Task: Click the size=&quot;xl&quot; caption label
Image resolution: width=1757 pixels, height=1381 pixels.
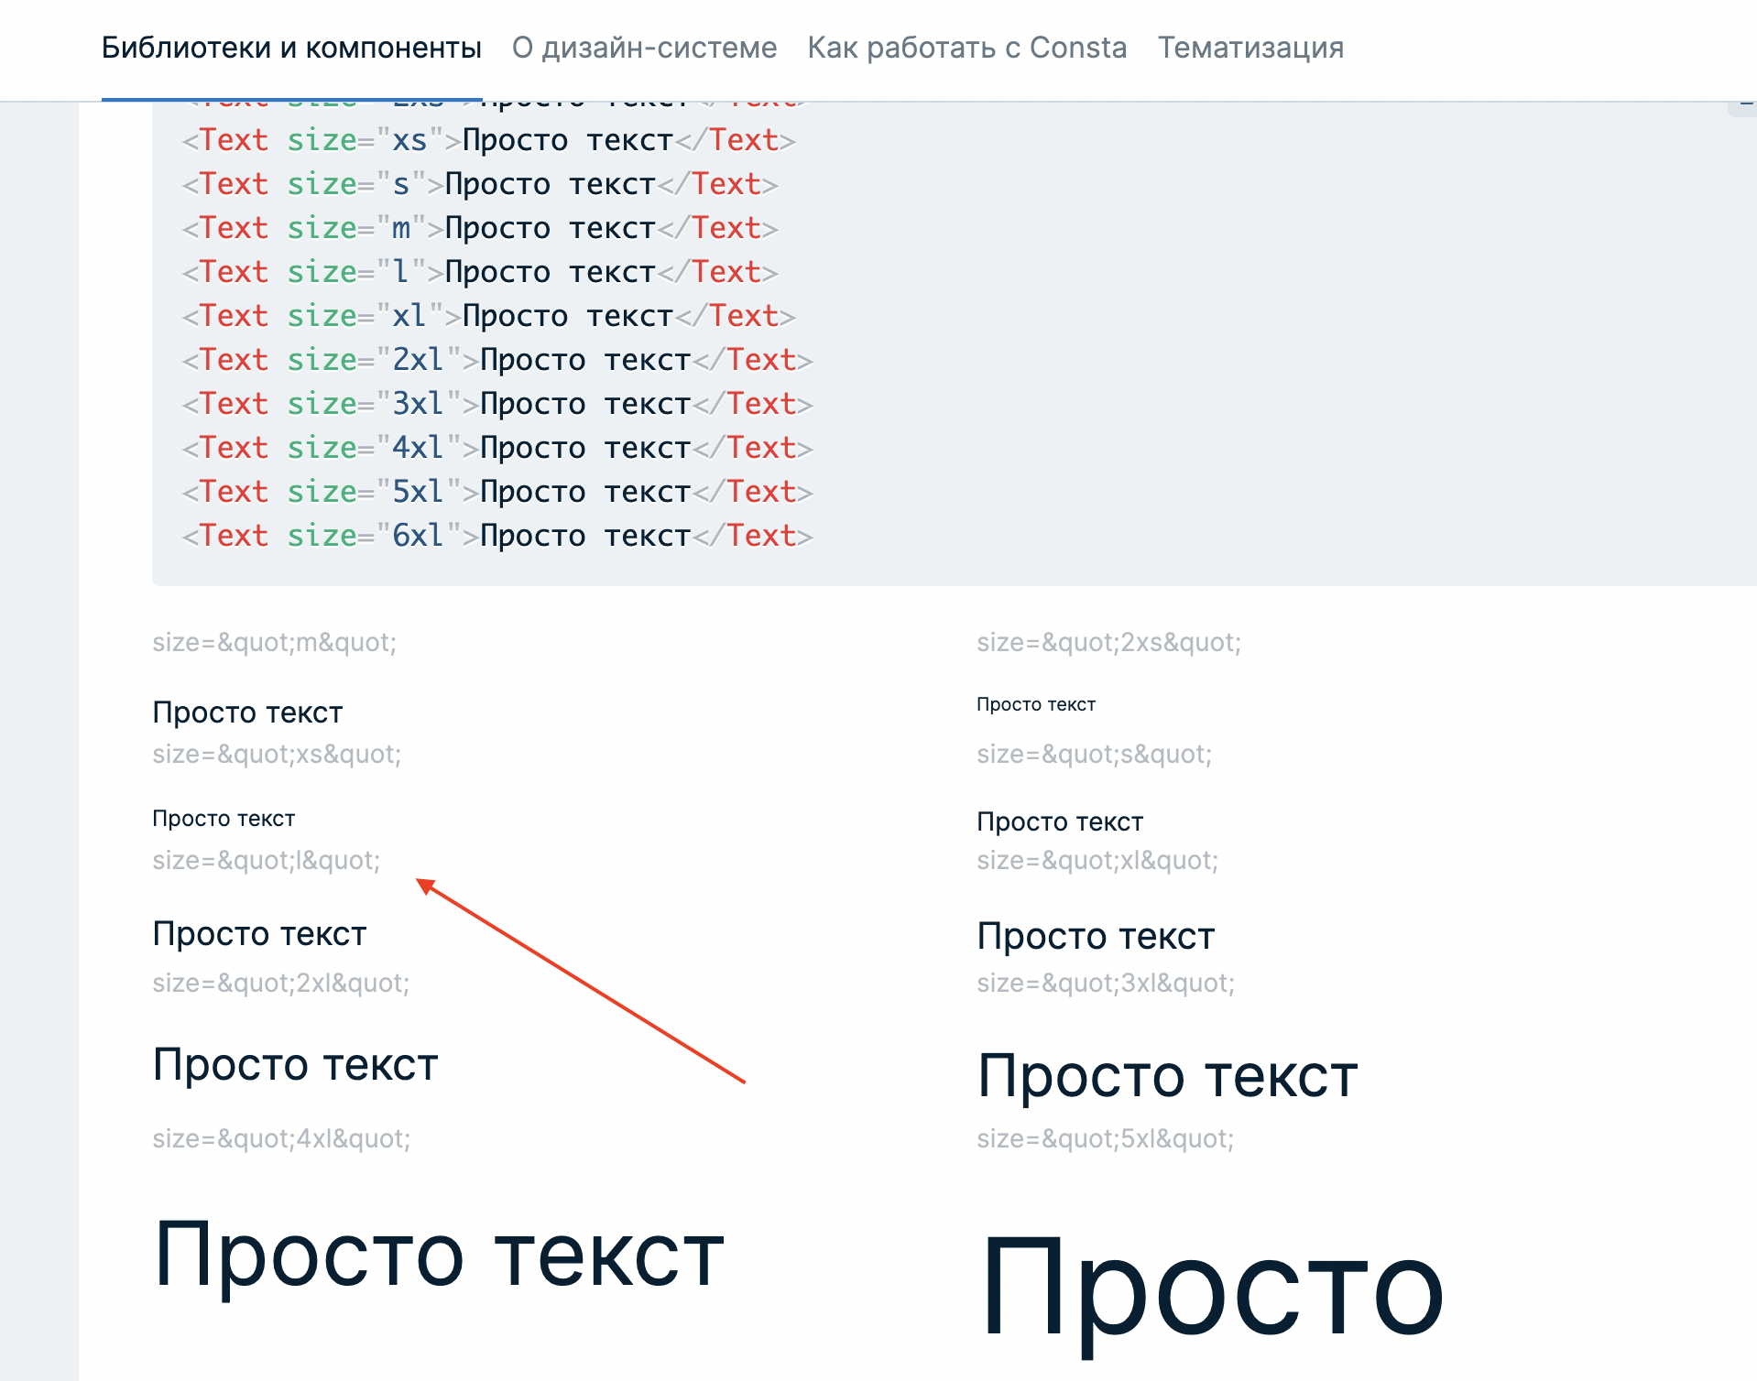Action: coord(1097,860)
